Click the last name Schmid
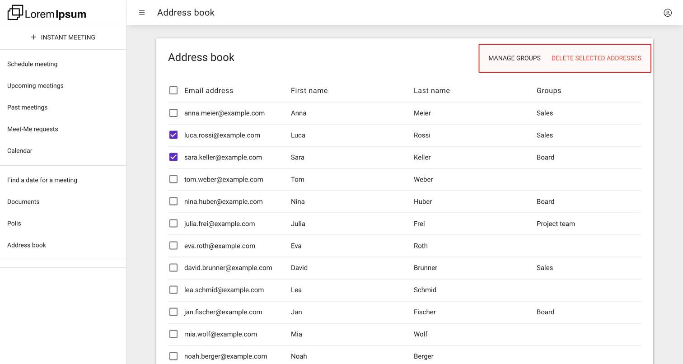The height and width of the screenshot is (364, 683). point(425,290)
